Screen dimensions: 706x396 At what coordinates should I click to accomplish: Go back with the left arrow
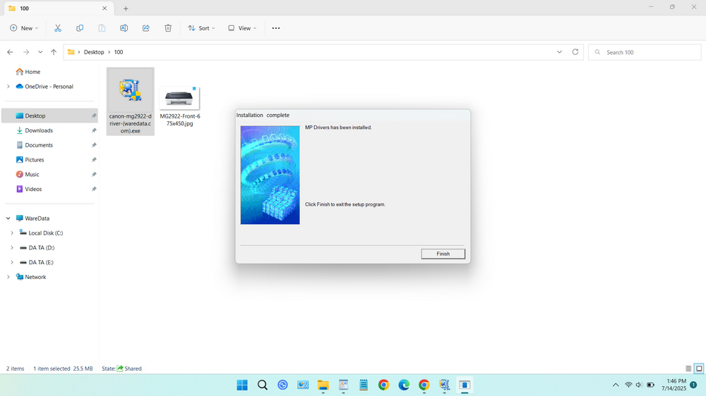click(10, 52)
